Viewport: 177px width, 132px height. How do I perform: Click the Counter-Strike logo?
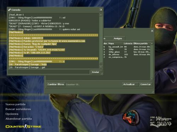pos(23,126)
